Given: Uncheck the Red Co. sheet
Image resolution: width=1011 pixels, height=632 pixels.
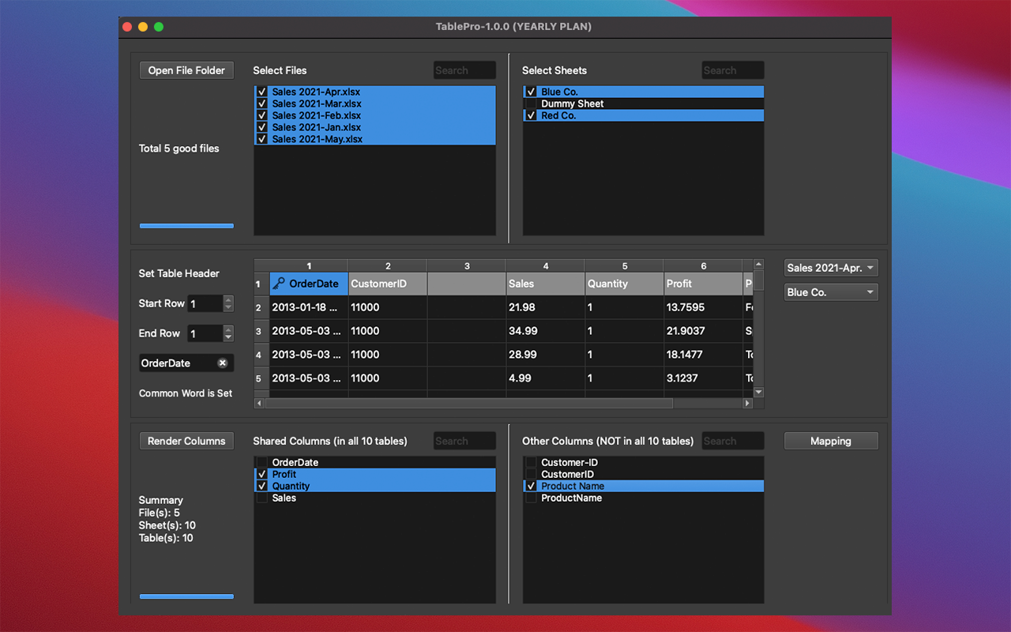Looking at the screenshot, I should [532, 115].
